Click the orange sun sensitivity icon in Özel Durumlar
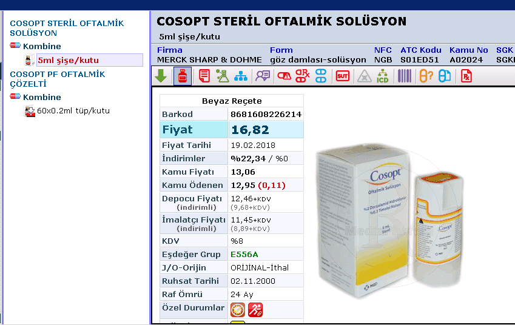The height and width of the screenshot is (325, 515). 237,310
